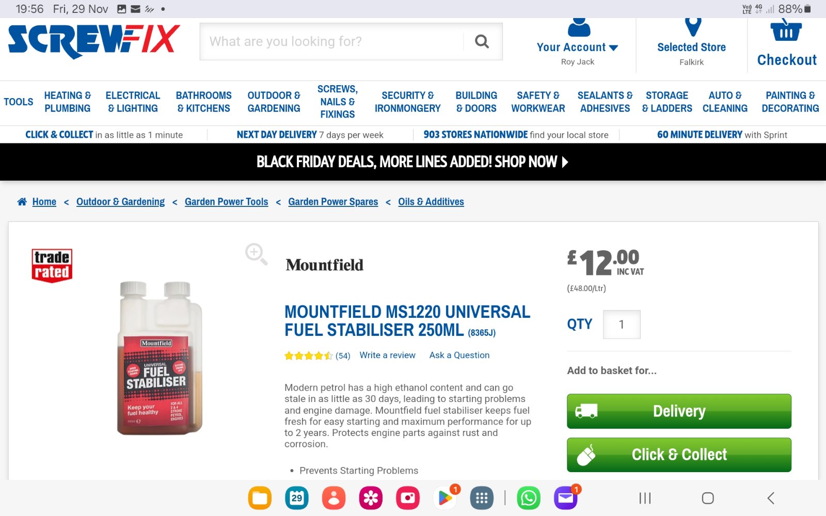
Task: Tap the Android back navigation arrow
Action: [x=771, y=498]
